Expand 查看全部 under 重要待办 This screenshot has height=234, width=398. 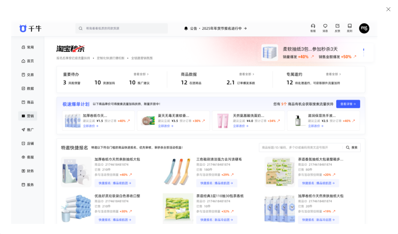tap(141, 74)
